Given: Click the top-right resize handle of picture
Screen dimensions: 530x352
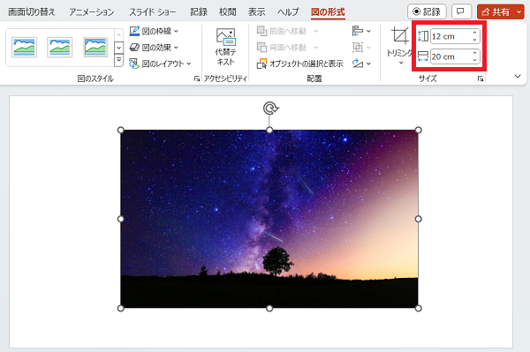Looking at the screenshot, I should coord(418,131).
